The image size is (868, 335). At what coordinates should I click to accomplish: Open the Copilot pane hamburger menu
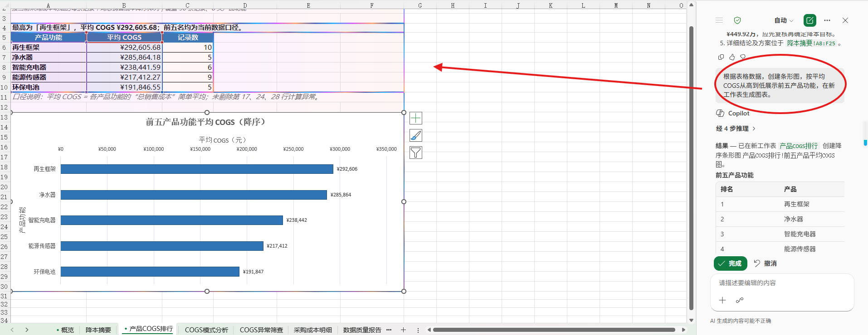(x=719, y=20)
